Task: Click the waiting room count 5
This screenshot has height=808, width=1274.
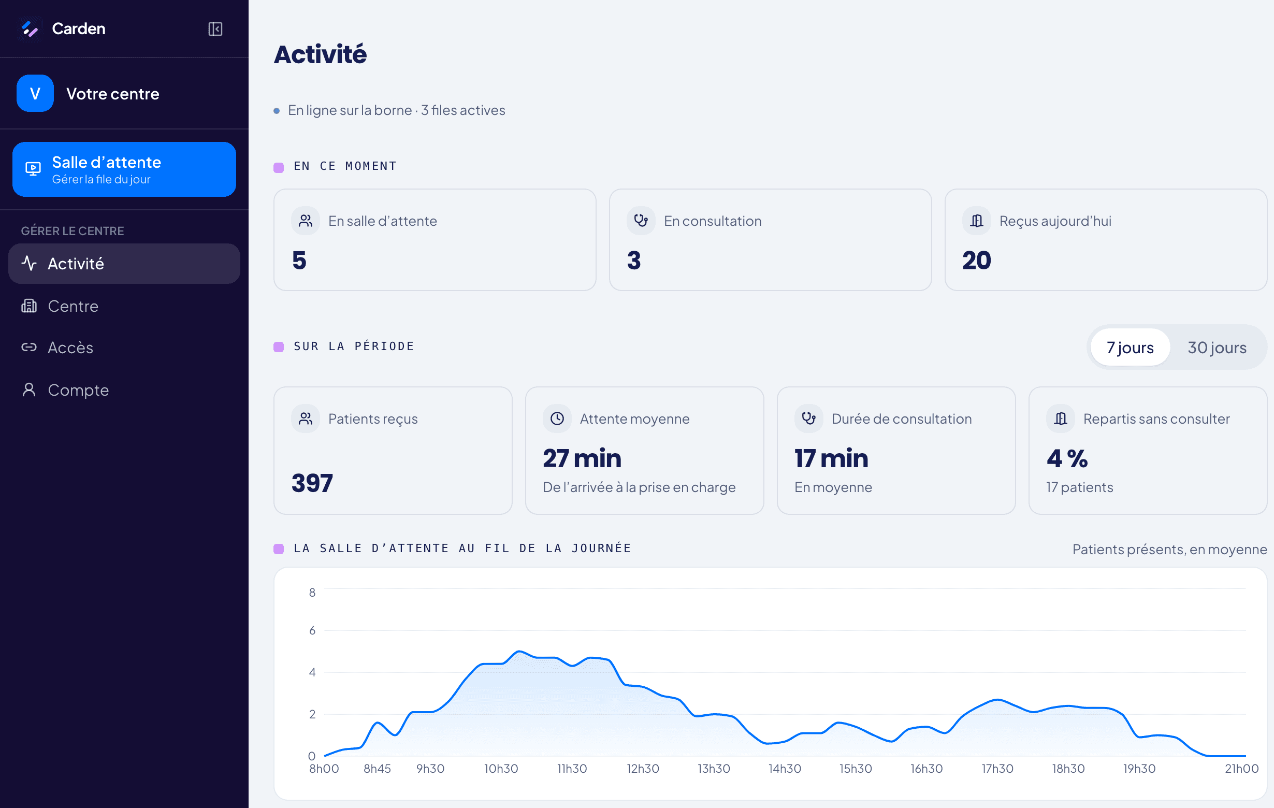Action: [299, 261]
